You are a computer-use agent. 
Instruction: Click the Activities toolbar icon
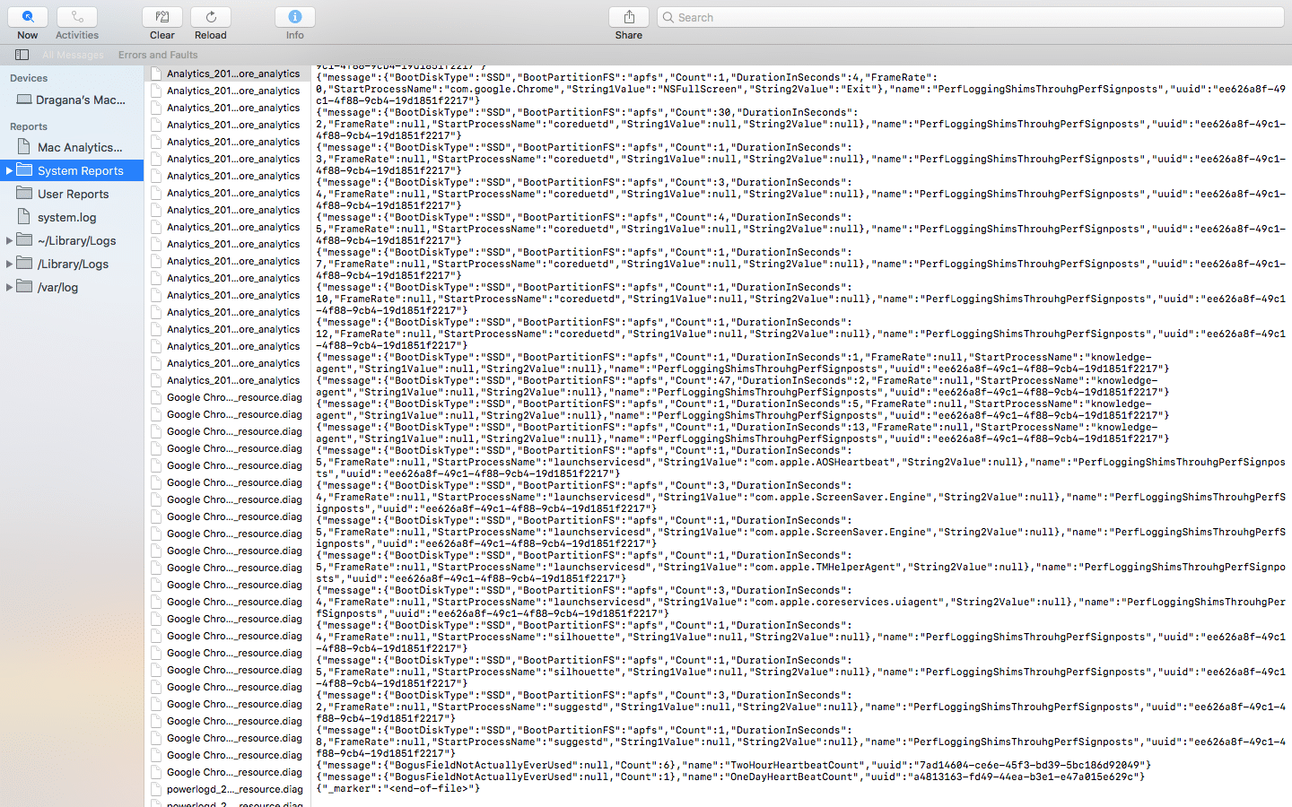coord(77,17)
